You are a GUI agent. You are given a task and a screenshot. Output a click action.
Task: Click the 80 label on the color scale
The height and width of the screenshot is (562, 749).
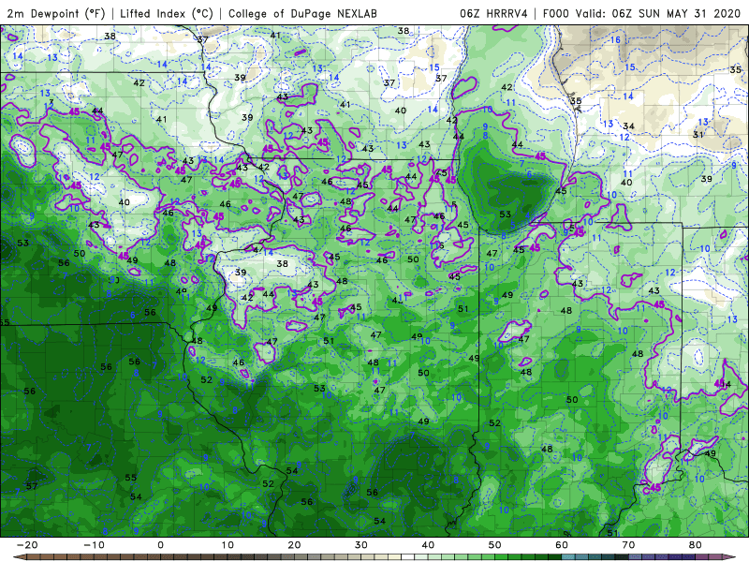696,545
